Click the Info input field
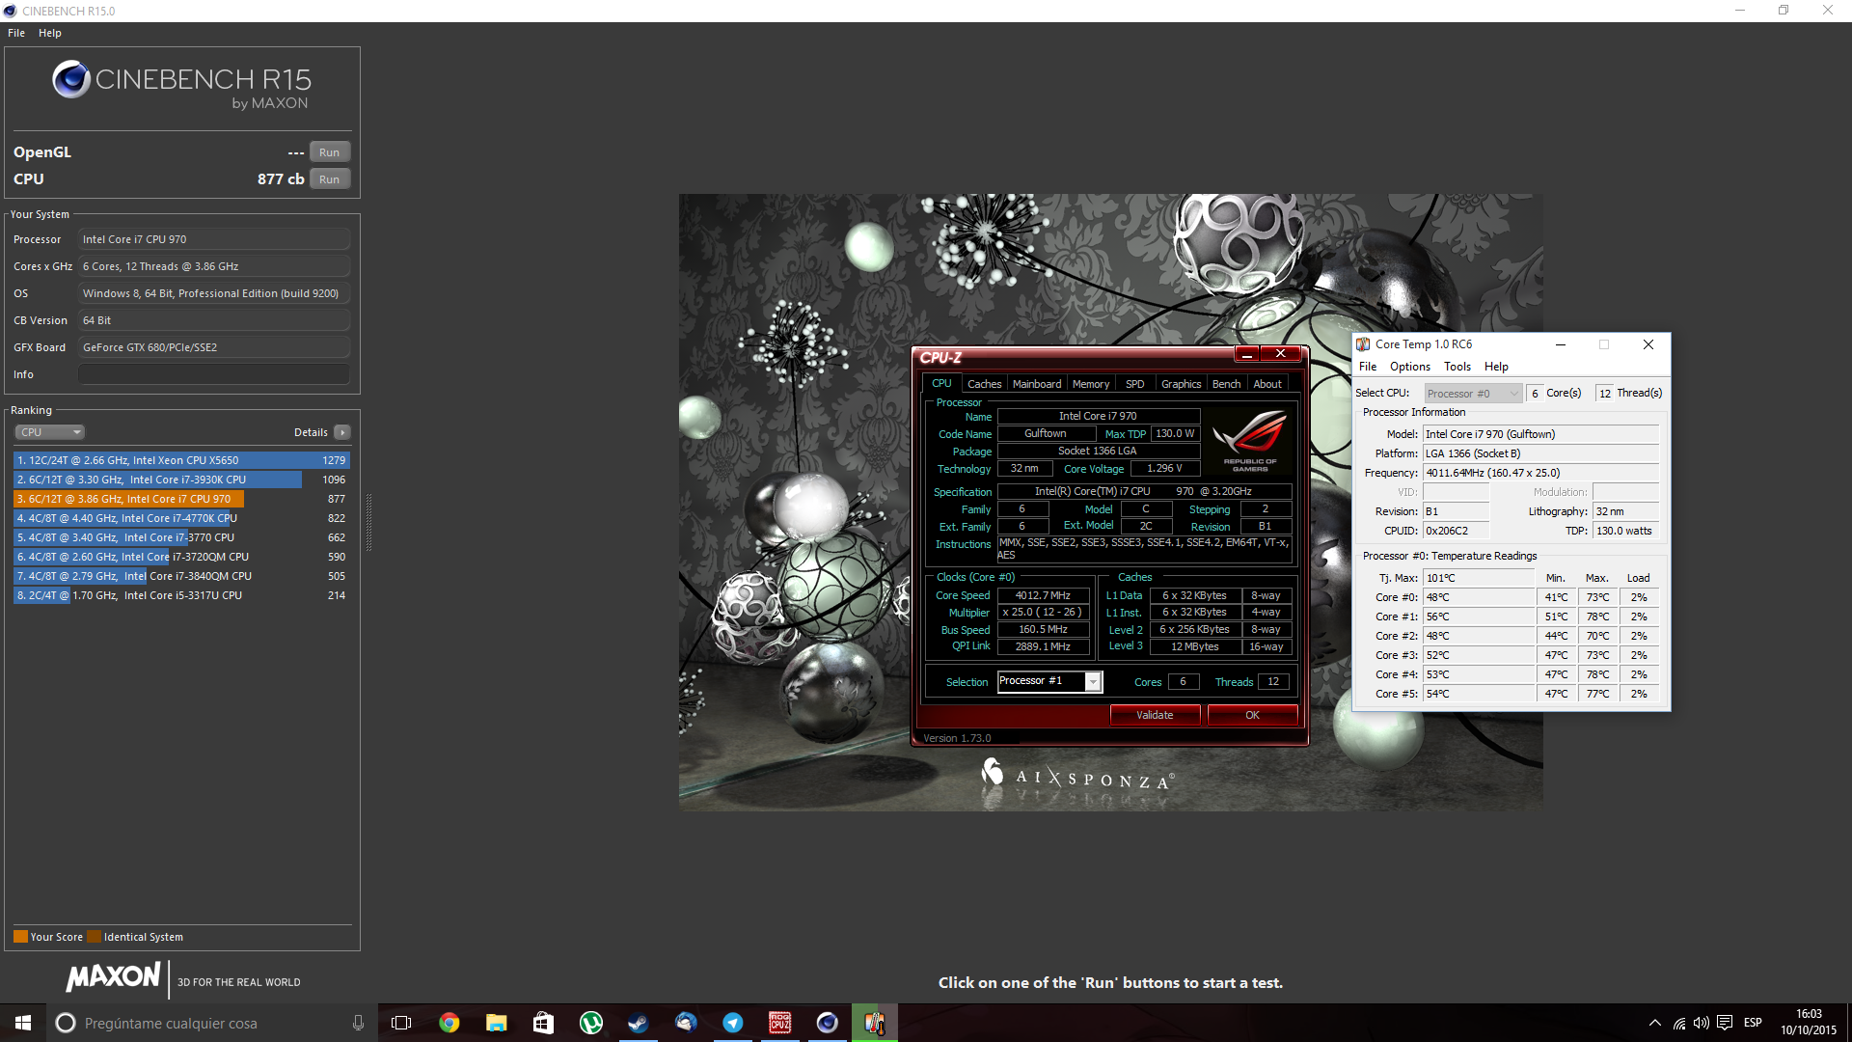The width and height of the screenshot is (1852, 1042). pos(214,374)
